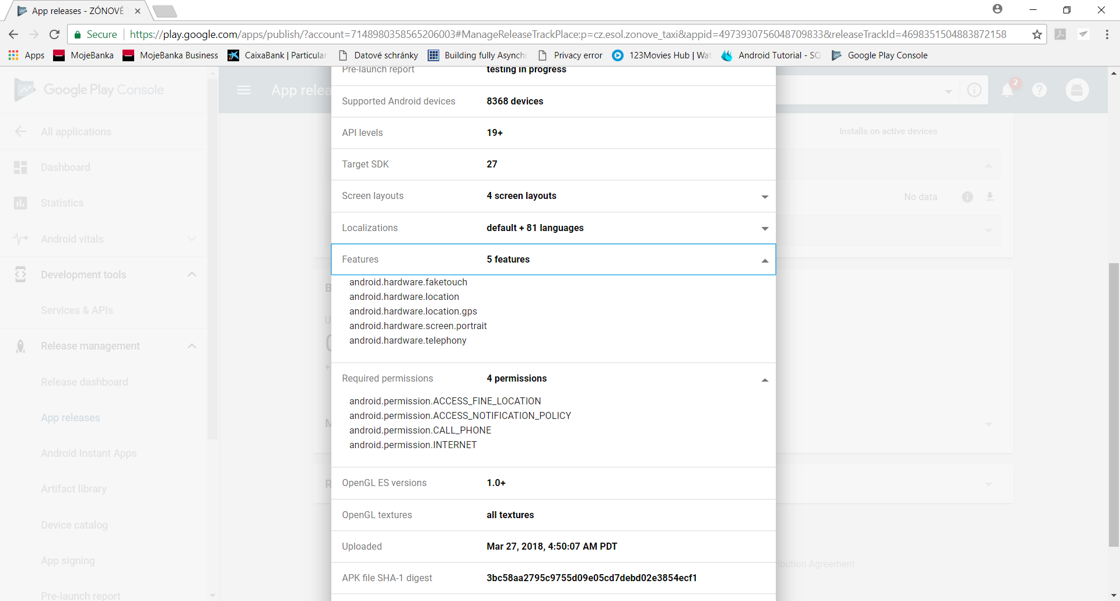Click the Apps grid bookmark icon
1120x601 pixels.
coord(13,55)
